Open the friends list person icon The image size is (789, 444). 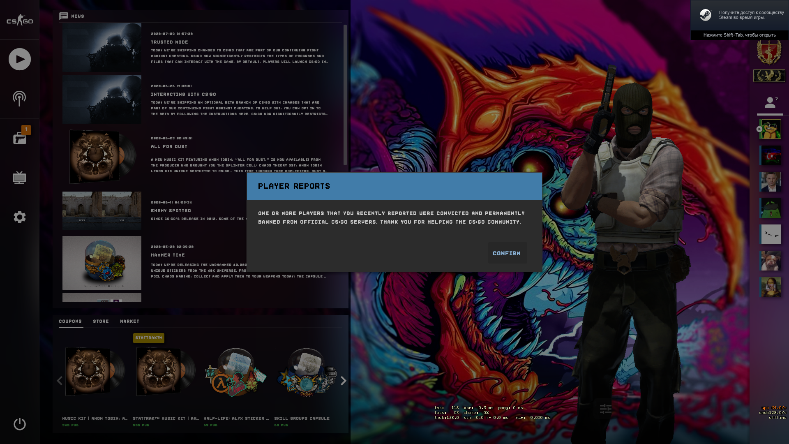pyautogui.click(x=770, y=103)
